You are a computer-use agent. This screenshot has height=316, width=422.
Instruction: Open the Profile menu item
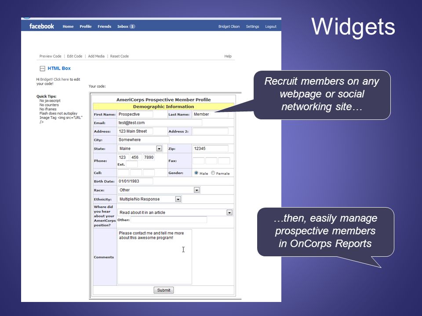click(86, 26)
